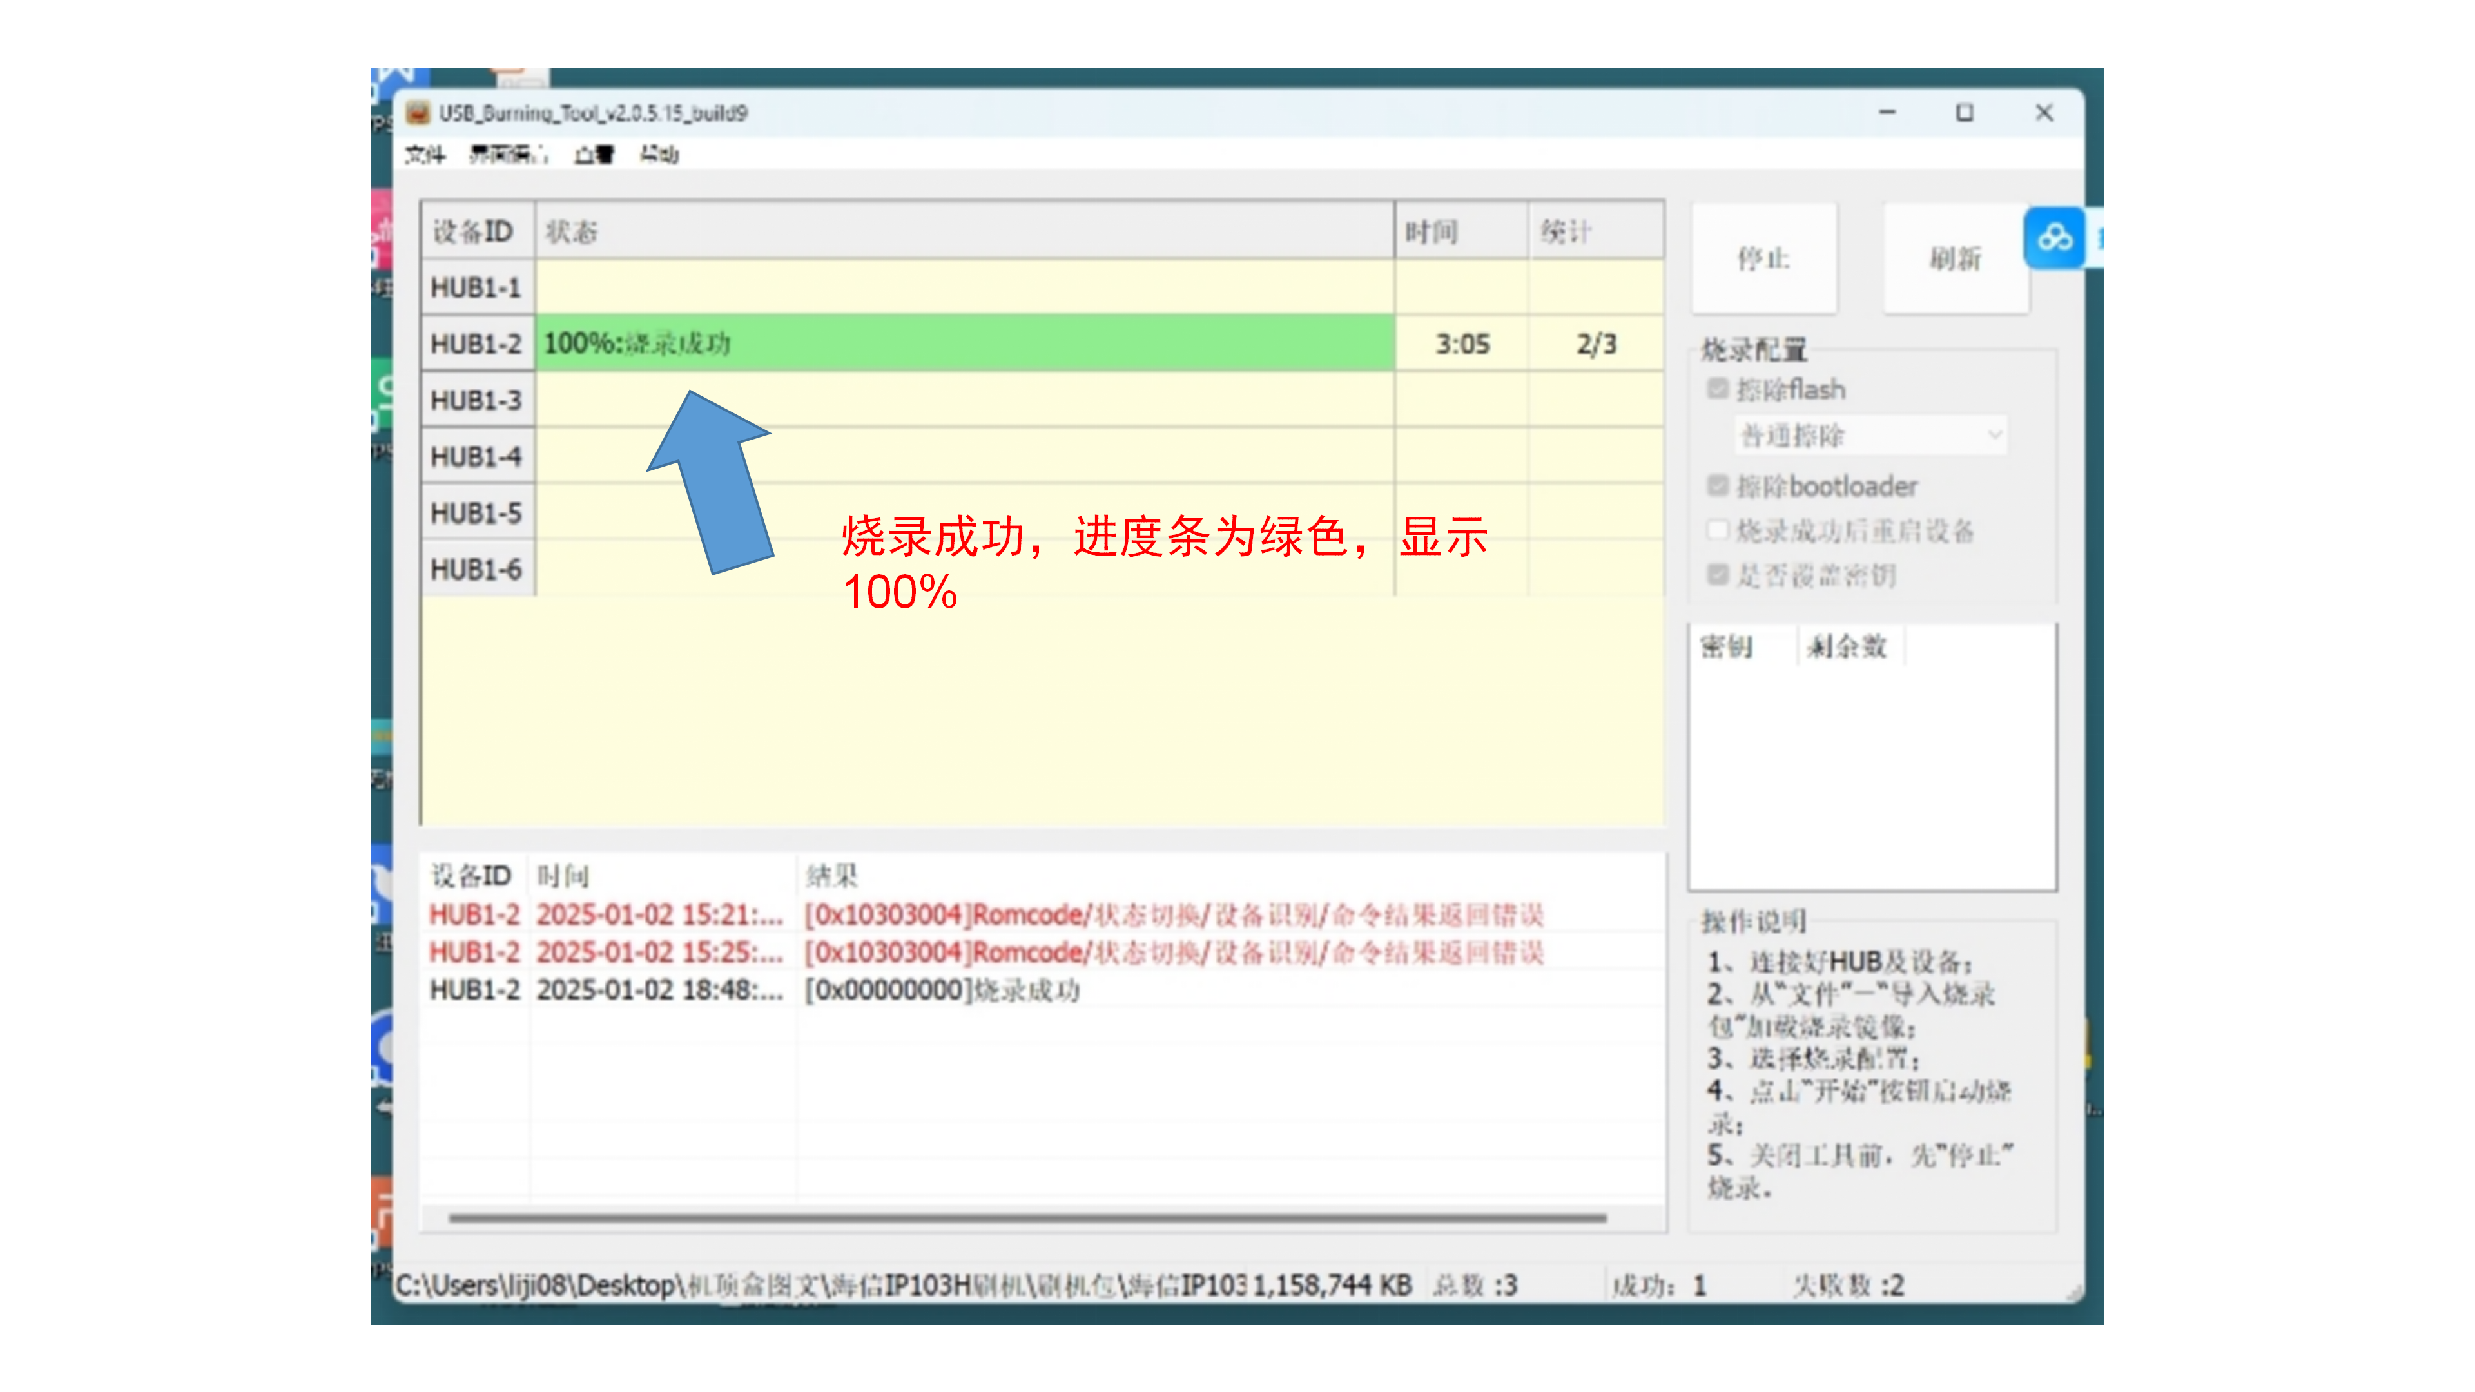Screen dimensions: 2475x1392
Task: Select the HUB1-6 device row
Action: click(1042, 570)
